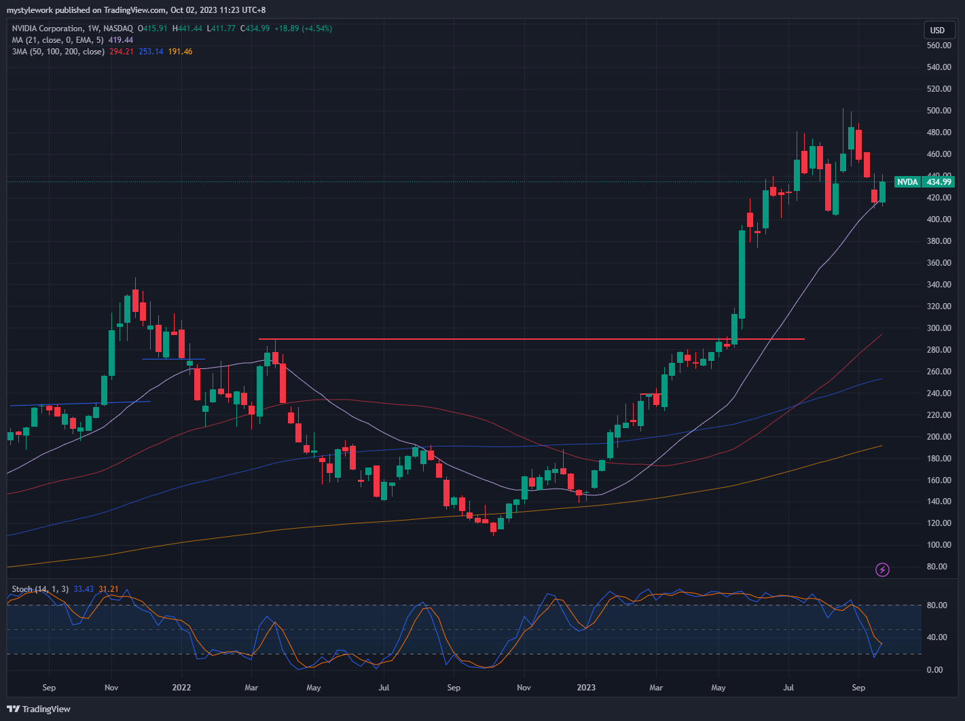Select the red horizontal resistance line
Viewport: 965px width, 721px height.
tap(532, 339)
